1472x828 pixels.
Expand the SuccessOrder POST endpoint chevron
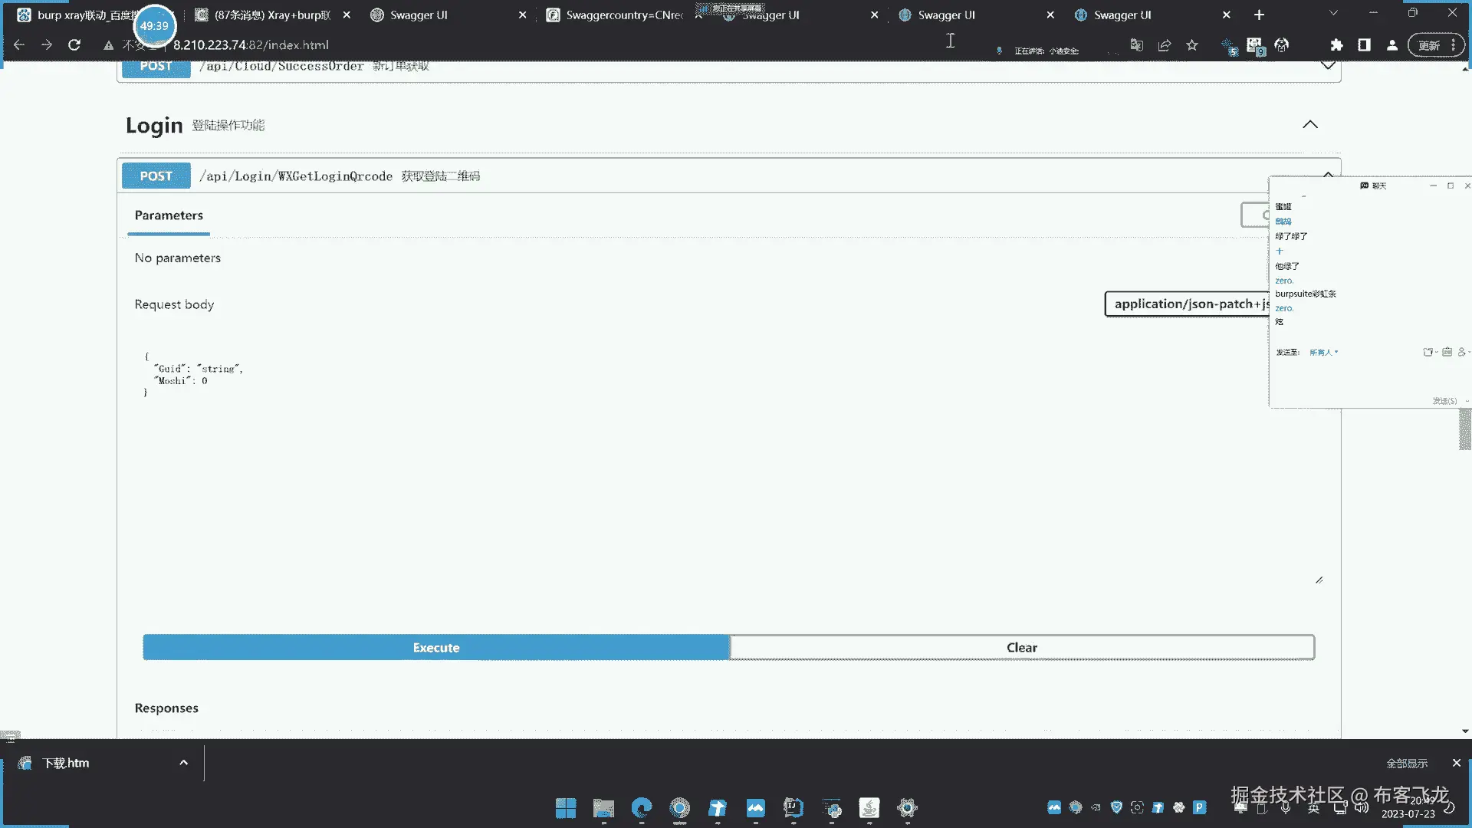point(1328,66)
